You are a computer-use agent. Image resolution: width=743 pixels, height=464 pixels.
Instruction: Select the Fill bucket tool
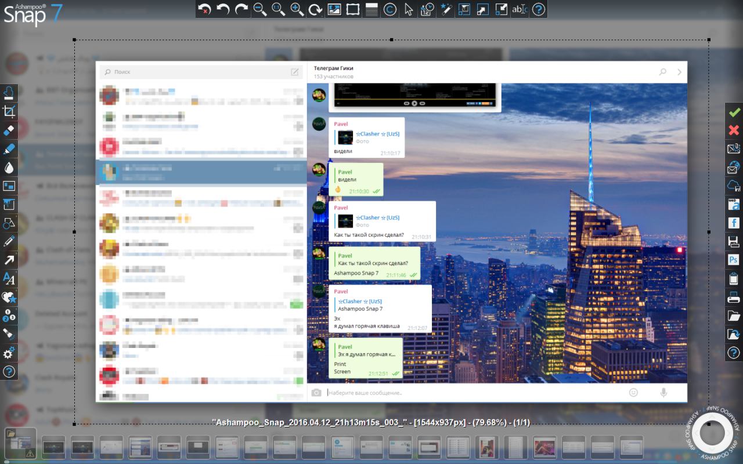tap(9, 205)
